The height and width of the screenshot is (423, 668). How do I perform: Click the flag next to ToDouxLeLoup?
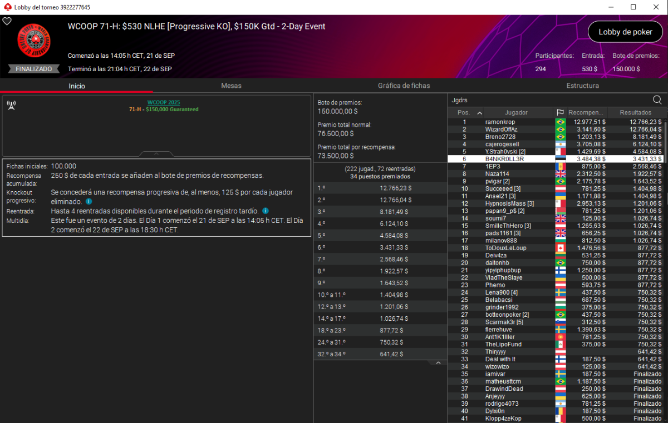[x=560, y=248]
